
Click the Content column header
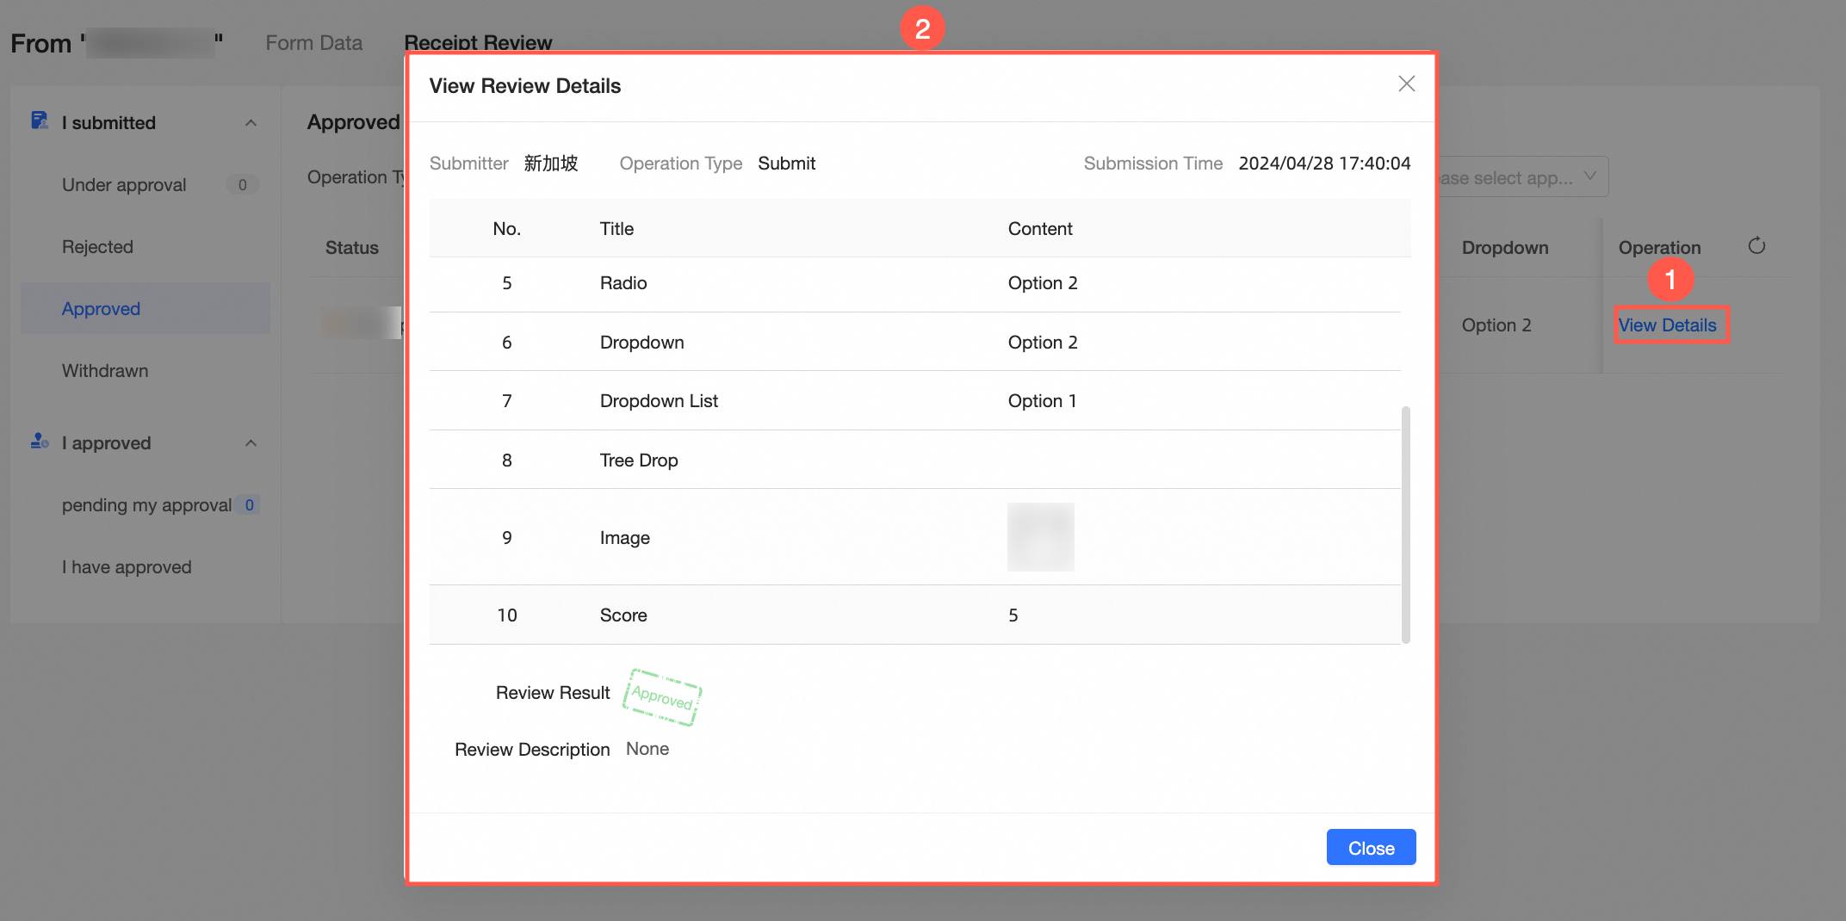tap(1040, 229)
